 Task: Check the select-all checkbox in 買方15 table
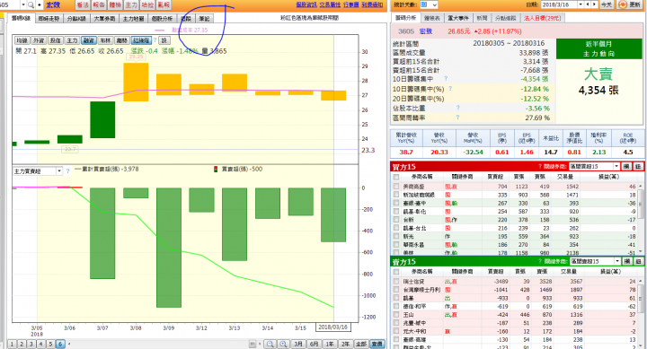click(x=396, y=177)
